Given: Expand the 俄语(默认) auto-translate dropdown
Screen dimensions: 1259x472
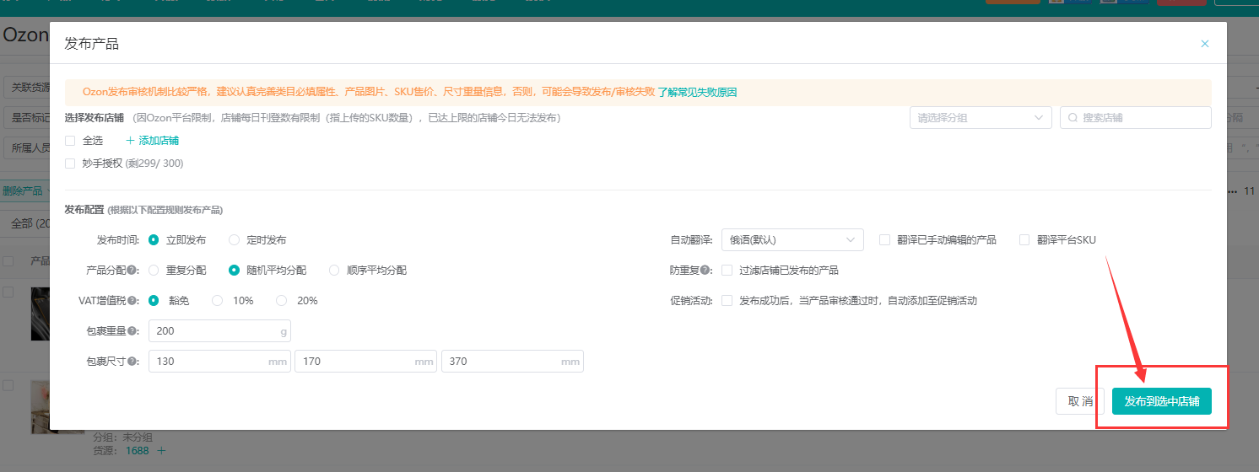Looking at the screenshot, I should [x=792, y=240].
